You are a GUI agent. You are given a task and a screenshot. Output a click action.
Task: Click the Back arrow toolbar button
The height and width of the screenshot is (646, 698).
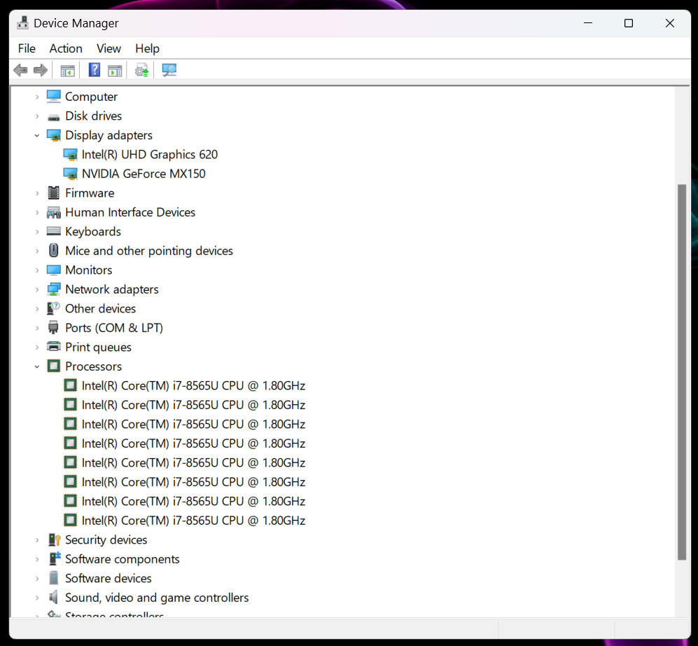pyautogui.click(x=20, y=70)
